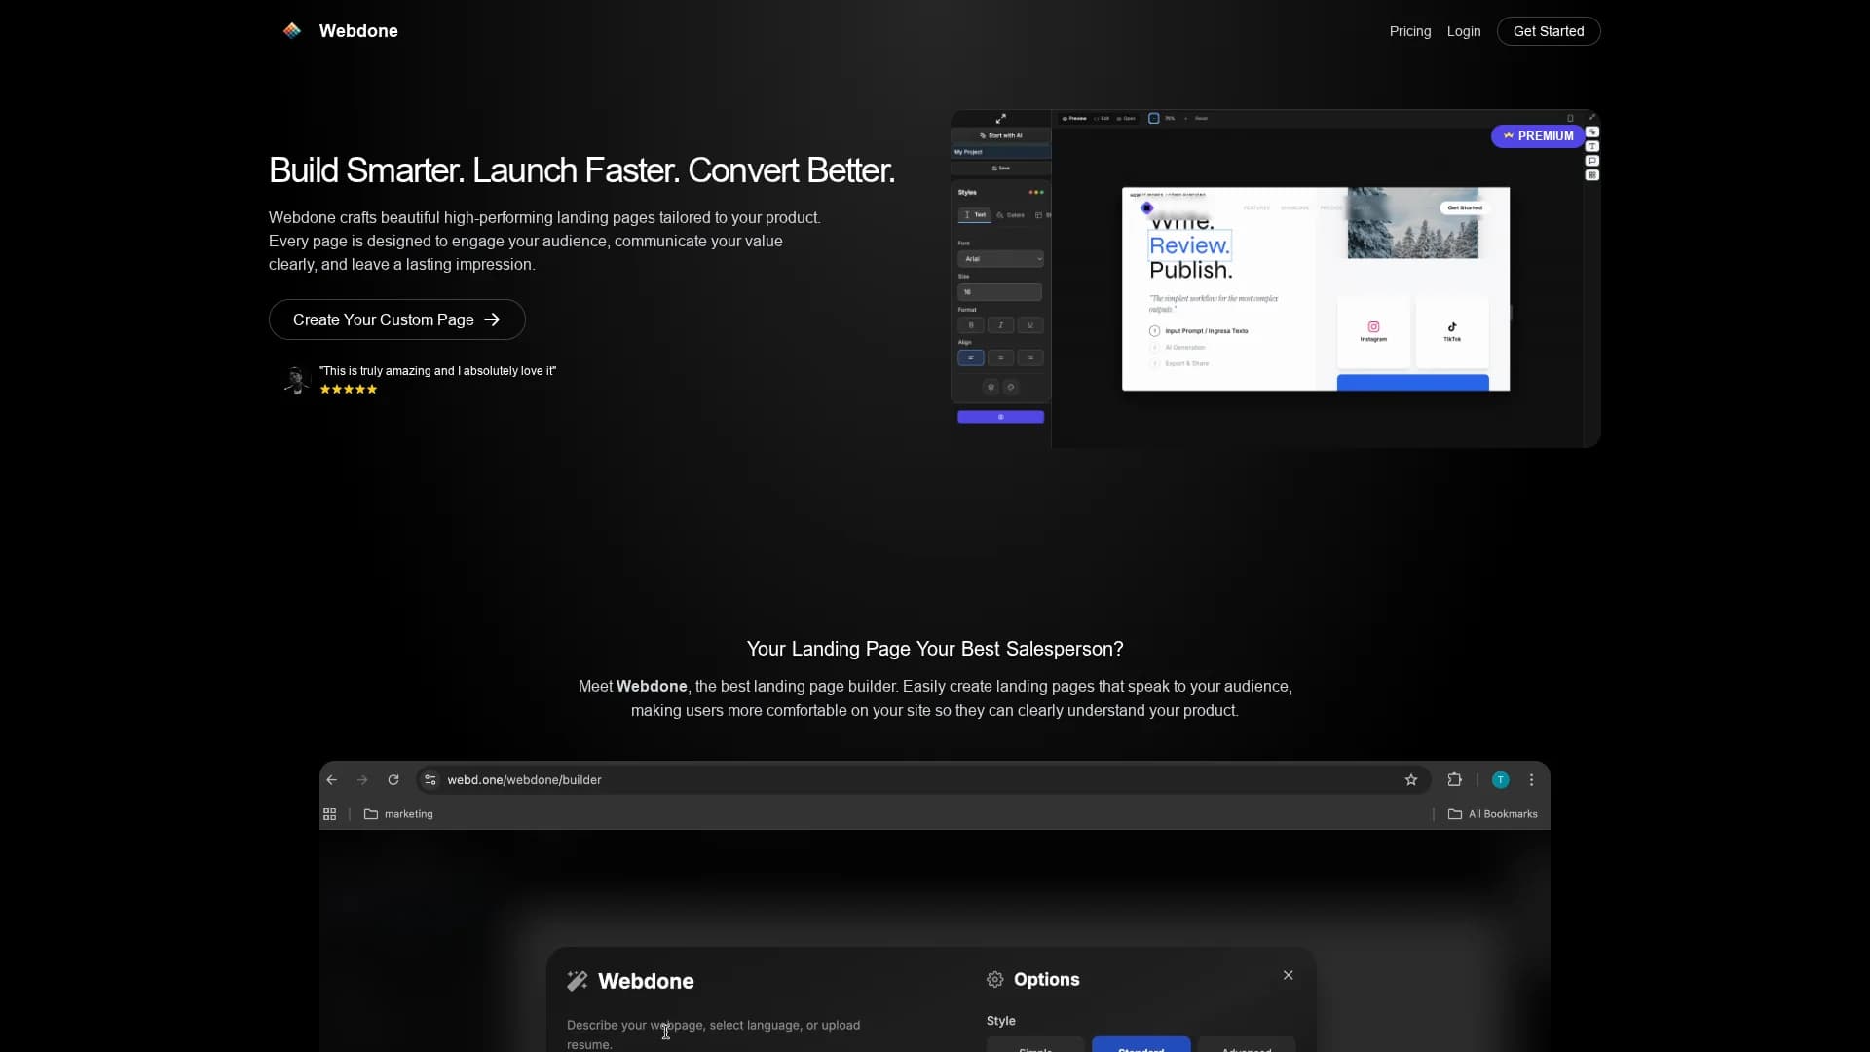Click the teal T profile avatar
1870x1052 pixels.
click(1501, 780)
